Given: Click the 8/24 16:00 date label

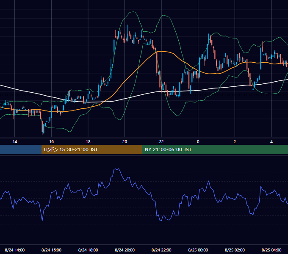Looking at the screenshot, I should click(51, 250).
